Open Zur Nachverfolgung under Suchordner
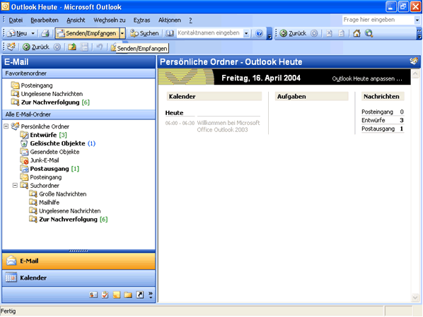 tap(69, 220)
